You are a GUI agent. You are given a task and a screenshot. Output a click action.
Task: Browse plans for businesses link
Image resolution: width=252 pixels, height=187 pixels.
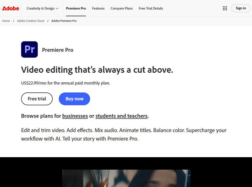(75, 116)
